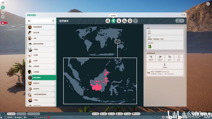Open Zoopedia help question mark
This screenshot has width=212, height=119.
pos(182,15)
